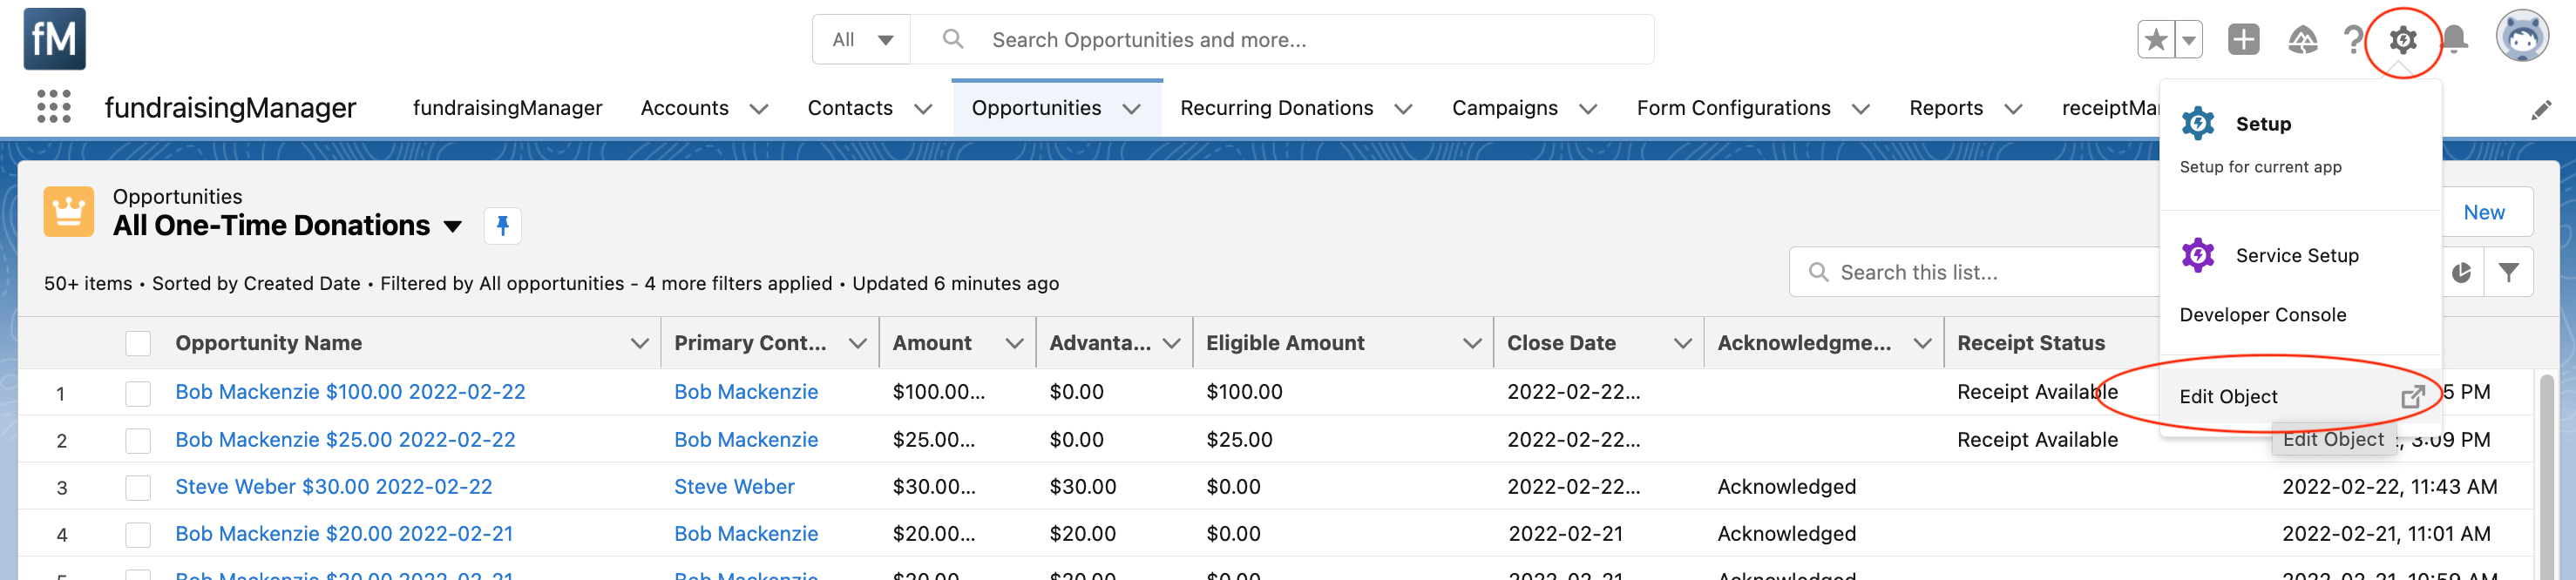Open Global Actions plus icon
The height and width of the screenshot is (580, 2576).
2243,40
